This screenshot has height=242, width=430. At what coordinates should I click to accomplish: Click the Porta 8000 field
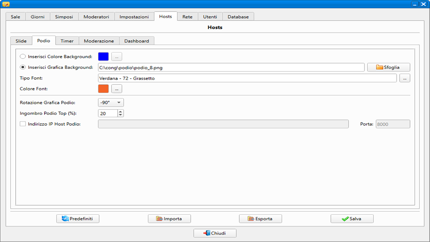tap(393, 124)
